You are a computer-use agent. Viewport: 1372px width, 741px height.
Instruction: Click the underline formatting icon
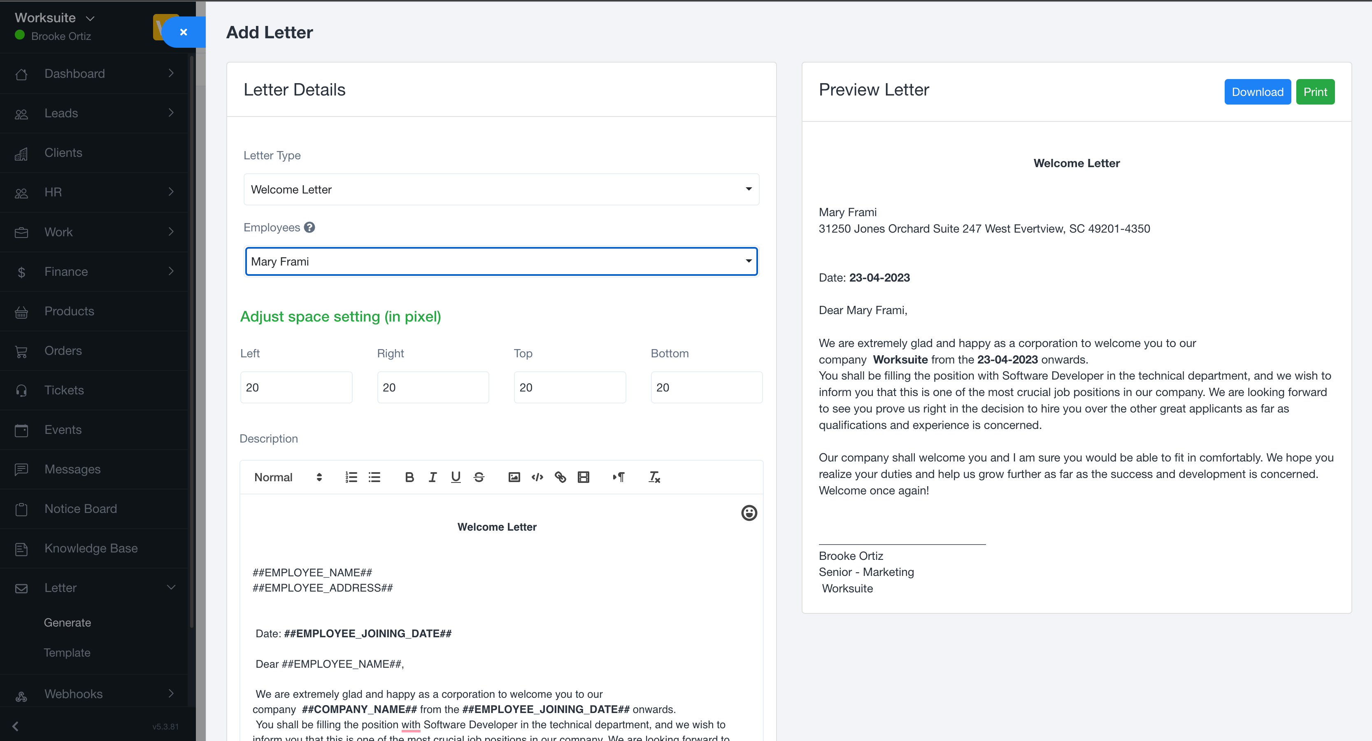point(456,477)
